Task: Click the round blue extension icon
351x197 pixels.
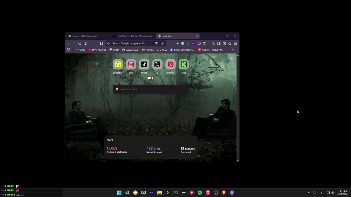Action: click(x=183, y=43)
